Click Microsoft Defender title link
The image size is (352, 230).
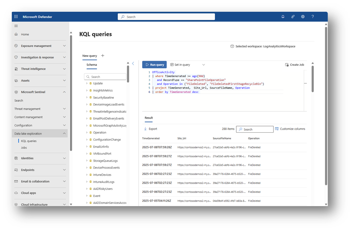(x=37, y=17)
